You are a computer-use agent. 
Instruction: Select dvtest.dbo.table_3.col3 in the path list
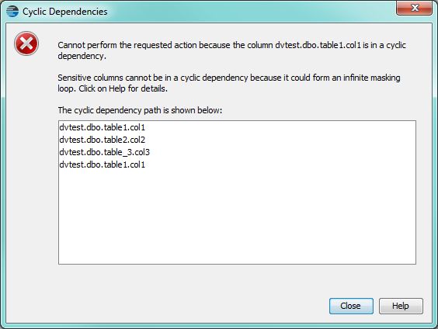[105, 152]
